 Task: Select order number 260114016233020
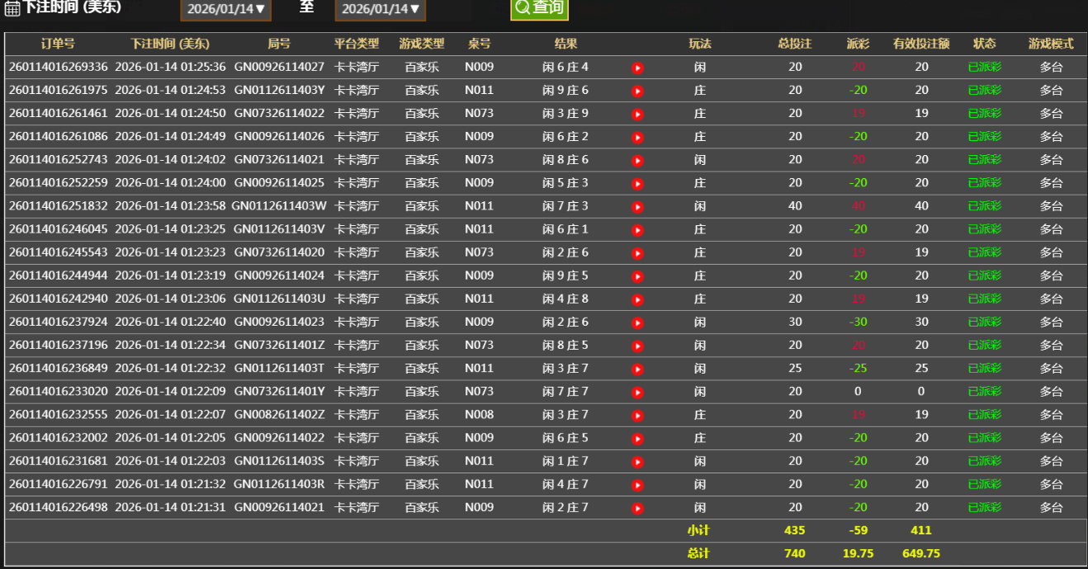[x=58, y=392]
